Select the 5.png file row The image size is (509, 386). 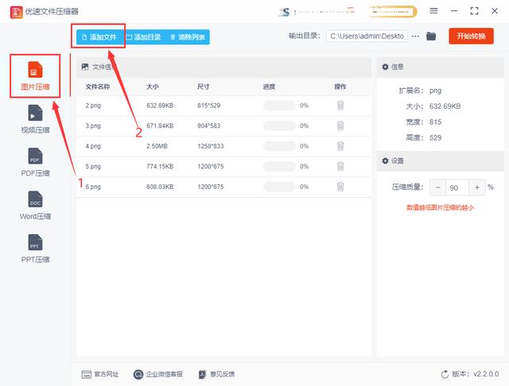223,167
